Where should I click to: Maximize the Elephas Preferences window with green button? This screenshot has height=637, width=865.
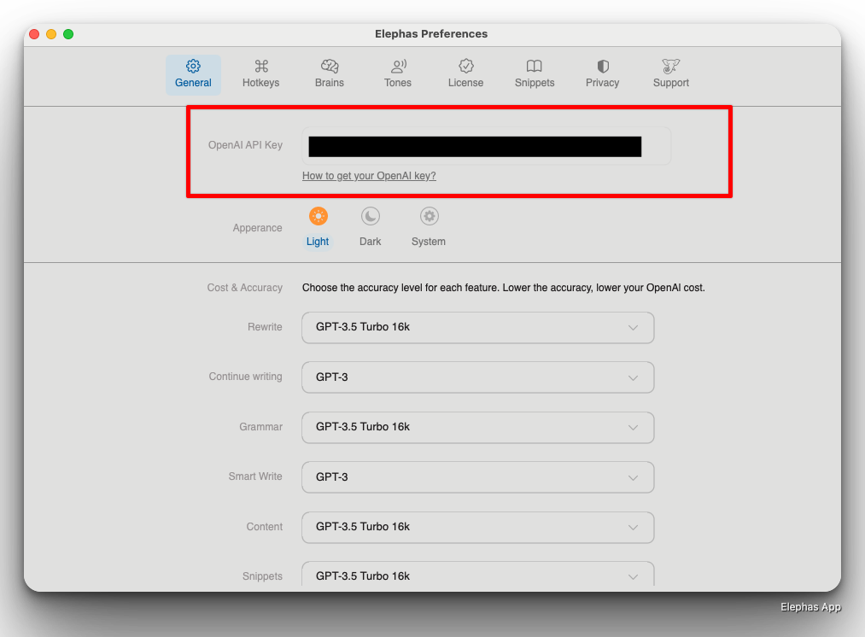68,34
